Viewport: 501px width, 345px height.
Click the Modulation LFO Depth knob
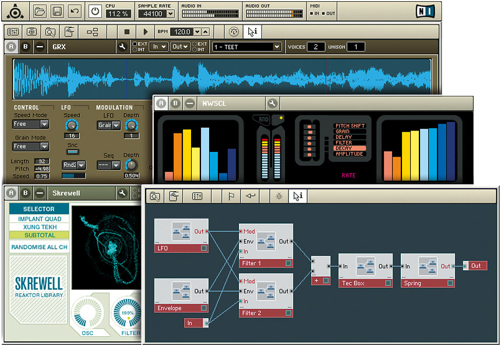click(x=131, y=125)
